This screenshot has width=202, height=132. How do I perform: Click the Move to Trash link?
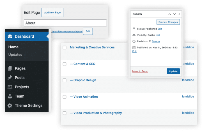point(140,71)
